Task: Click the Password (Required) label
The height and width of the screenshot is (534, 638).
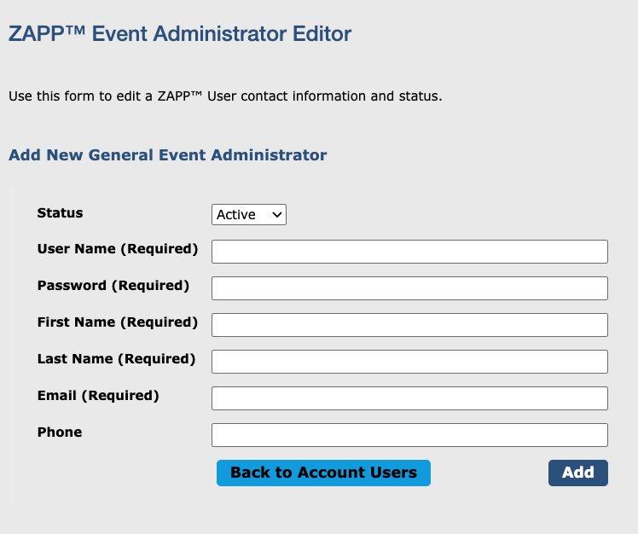Action: point(113,285)
